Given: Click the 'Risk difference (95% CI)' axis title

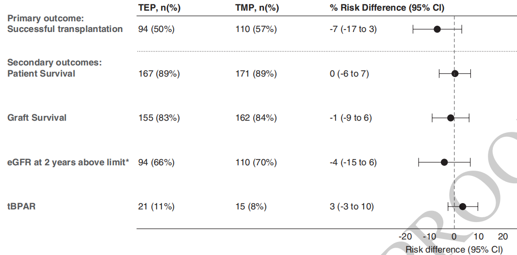Looking at the screenshot, I should pyautogui.click(x=453, y=249).
